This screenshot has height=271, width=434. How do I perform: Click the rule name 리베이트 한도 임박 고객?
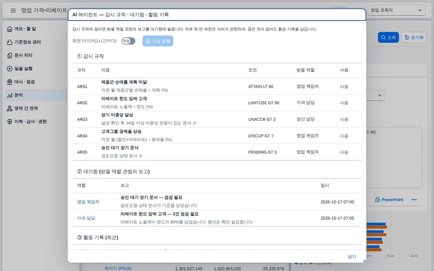(124, 99)
